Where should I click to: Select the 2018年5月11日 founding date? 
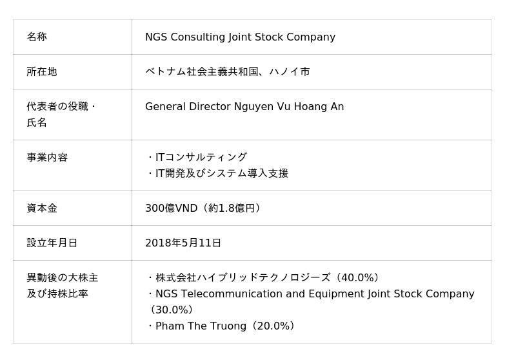pyautogui.click(x=183, y=243)
